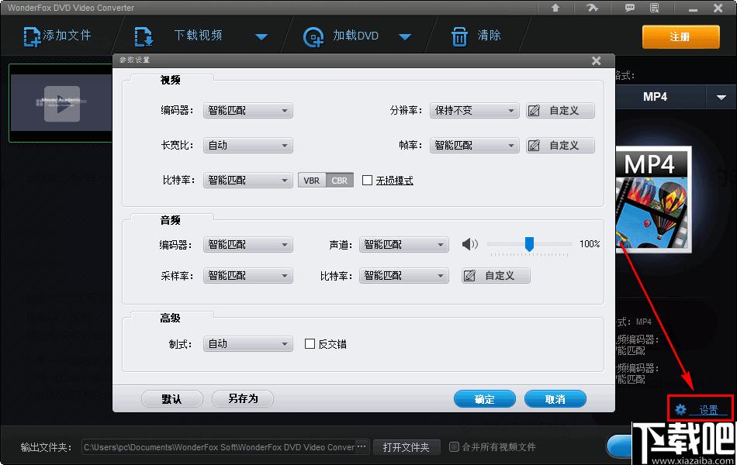Click the upgrade arrow icon in title bar
The image size is (737, 465).
click(x=555, y=8)
